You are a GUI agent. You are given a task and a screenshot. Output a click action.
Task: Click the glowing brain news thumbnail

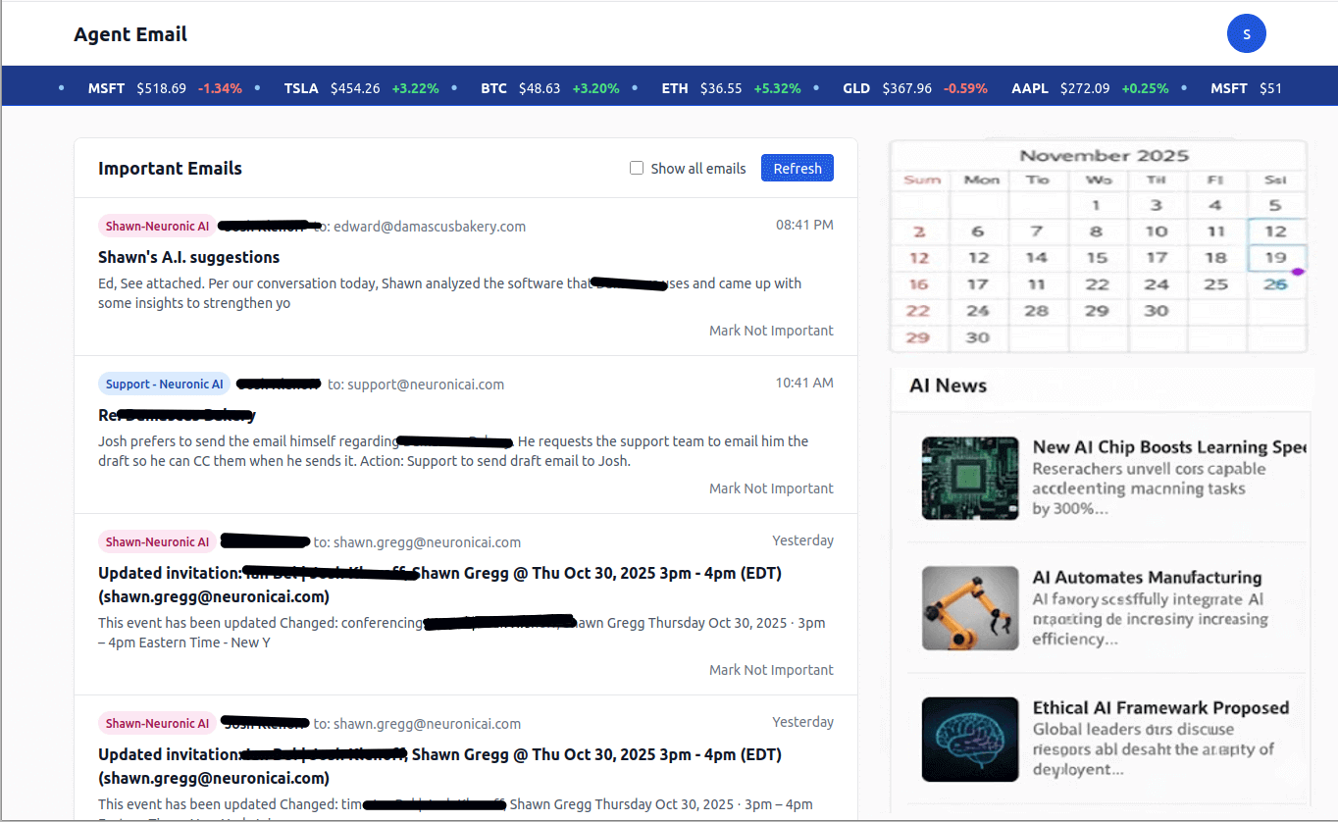pyautogui.click(x=970, y=739)
